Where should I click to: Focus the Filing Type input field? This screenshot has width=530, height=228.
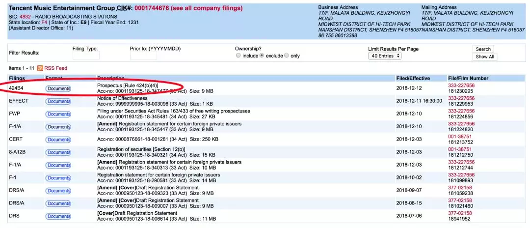(86, 56)
